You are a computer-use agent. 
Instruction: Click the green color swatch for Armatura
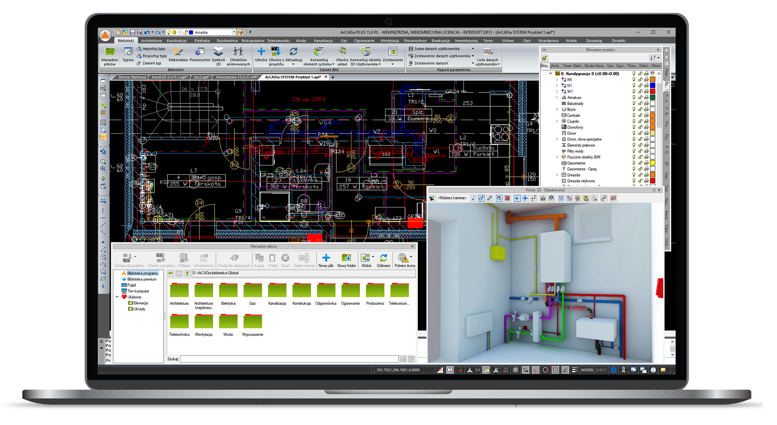[x=653, y=98]
